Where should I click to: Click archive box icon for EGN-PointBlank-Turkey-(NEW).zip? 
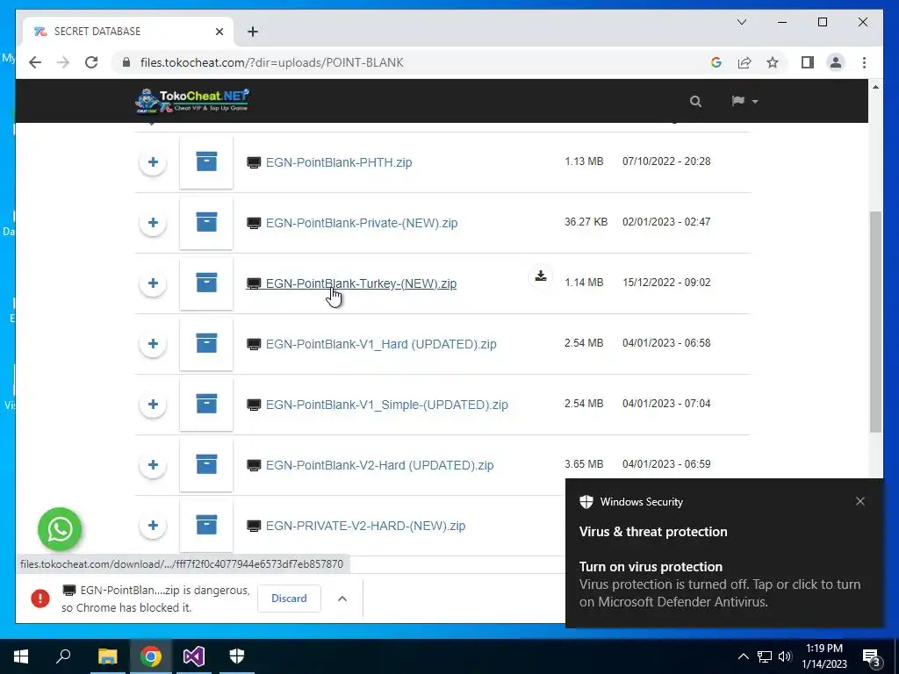tap(206, 283)
